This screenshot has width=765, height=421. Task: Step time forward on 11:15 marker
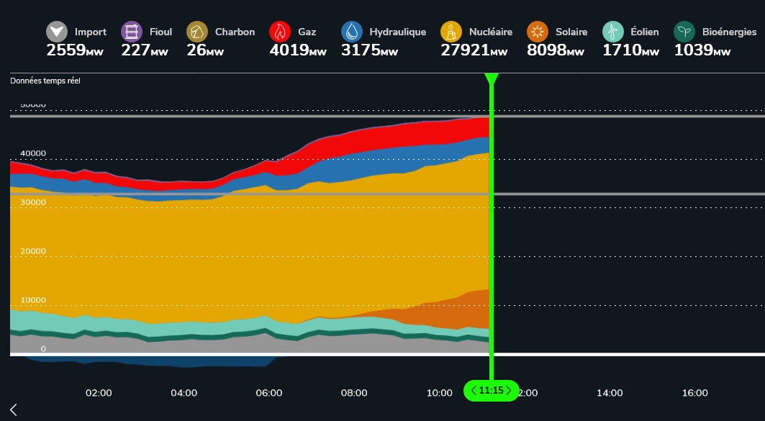coord(508,390)
